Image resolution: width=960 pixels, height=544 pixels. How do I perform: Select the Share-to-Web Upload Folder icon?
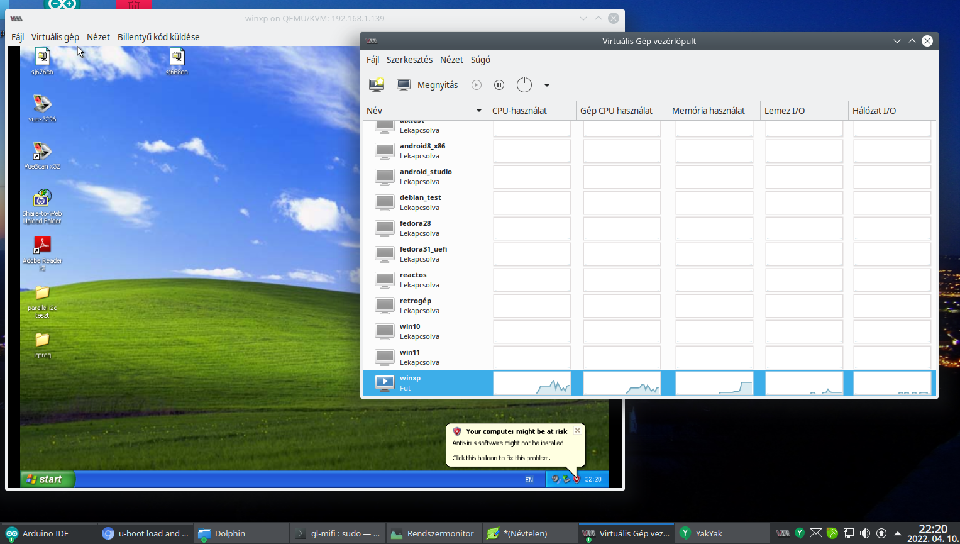[x=42, y=206]
